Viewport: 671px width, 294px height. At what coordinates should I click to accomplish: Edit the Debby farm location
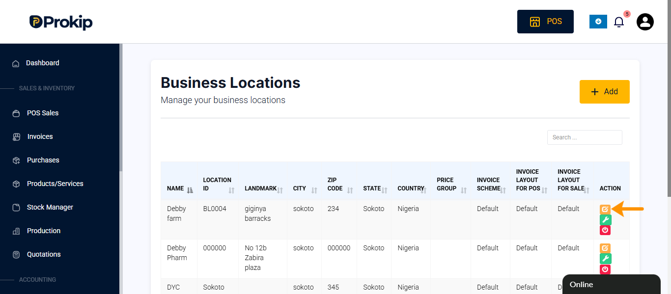click(605, 209)
